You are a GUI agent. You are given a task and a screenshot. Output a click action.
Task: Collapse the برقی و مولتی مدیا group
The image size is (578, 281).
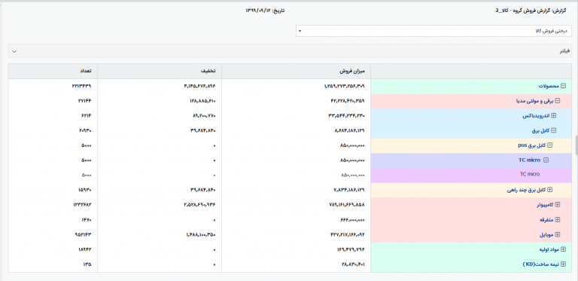click(558, 100)
